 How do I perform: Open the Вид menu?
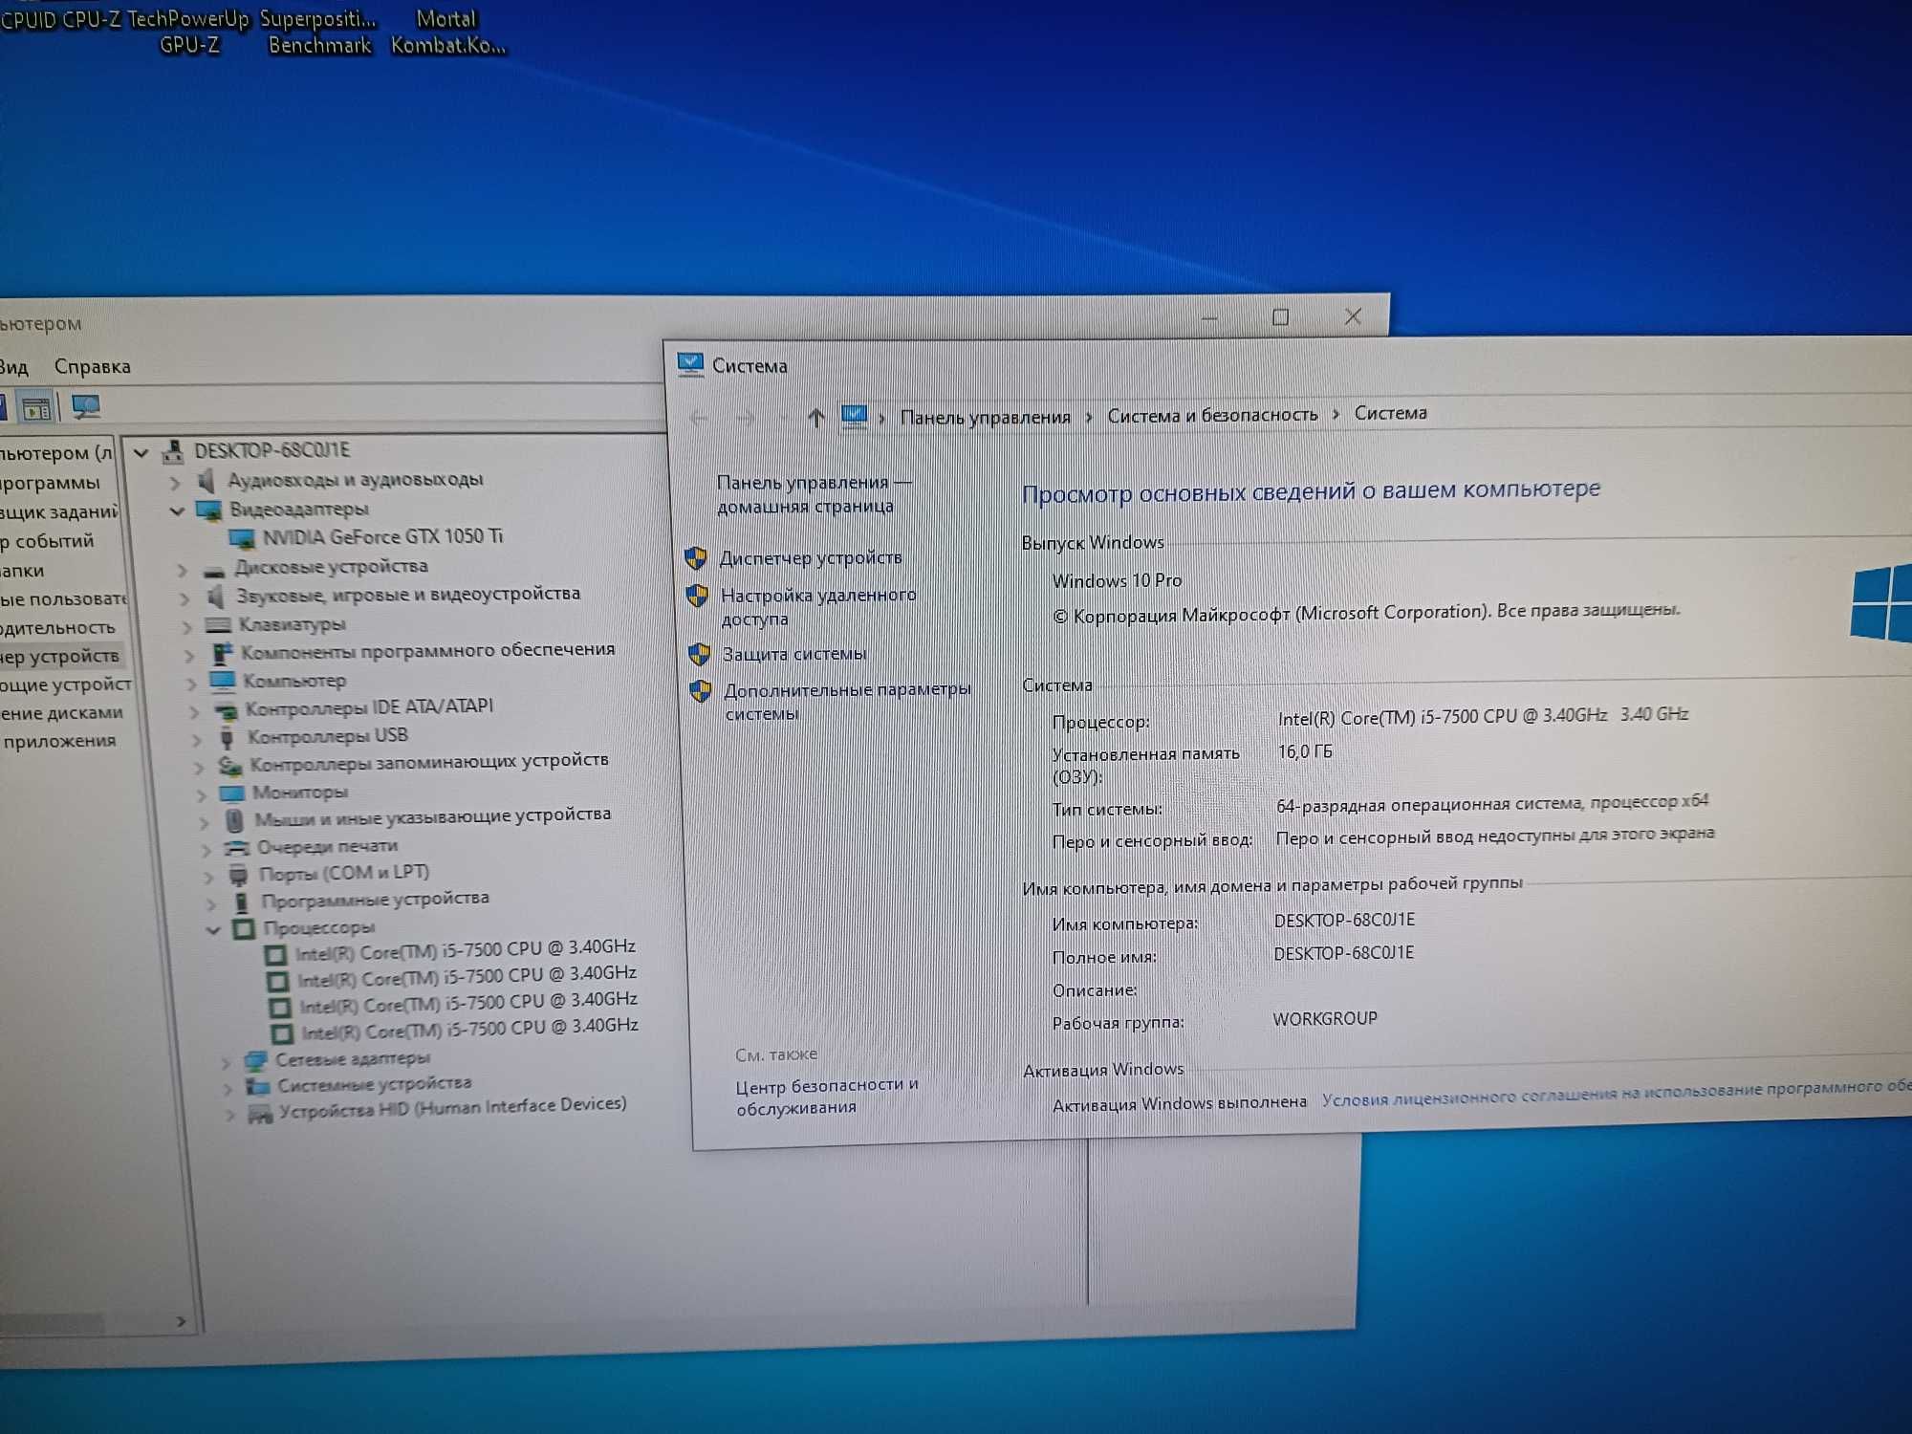[13, 367]
